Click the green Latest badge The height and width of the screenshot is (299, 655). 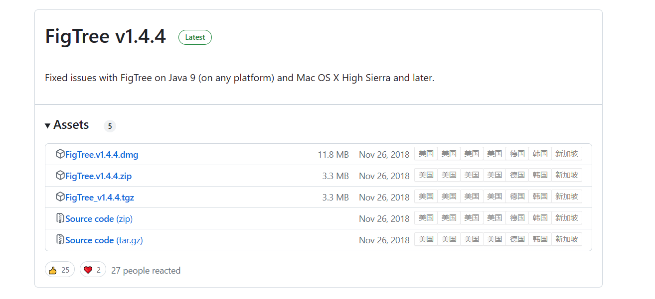tap(195, 37)
